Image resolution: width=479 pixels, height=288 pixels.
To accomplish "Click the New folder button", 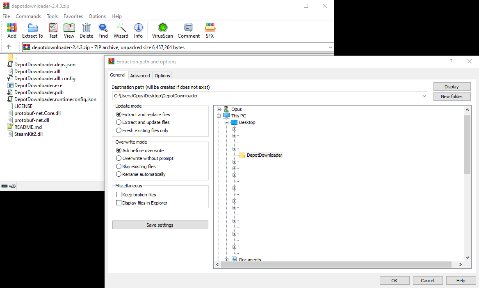I will [x=452, y=96].
